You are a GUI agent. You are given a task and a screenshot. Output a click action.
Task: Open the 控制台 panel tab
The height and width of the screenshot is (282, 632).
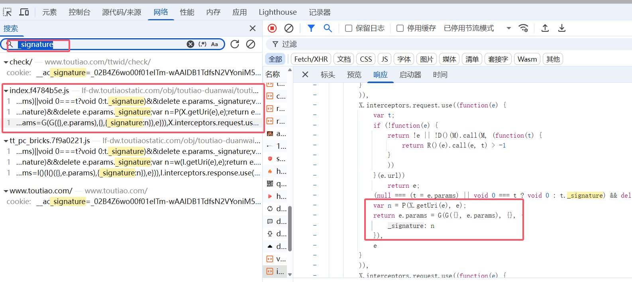pyautogui.click(x=79, y=12)
